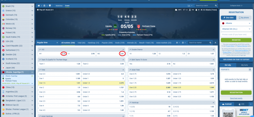Open the Total (66) markets tab
This screenshot has width=254, height=117.
pos(81,43)
